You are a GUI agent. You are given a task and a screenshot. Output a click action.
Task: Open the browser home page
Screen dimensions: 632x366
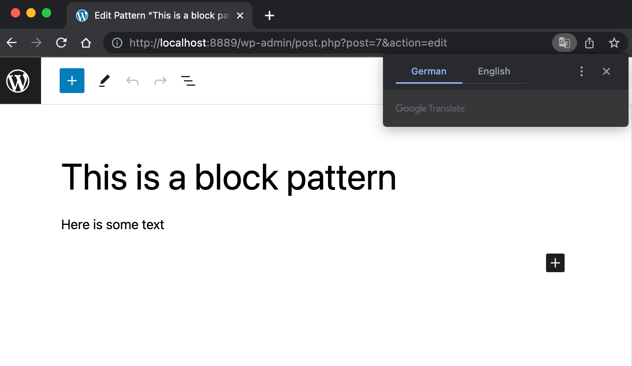86,43
